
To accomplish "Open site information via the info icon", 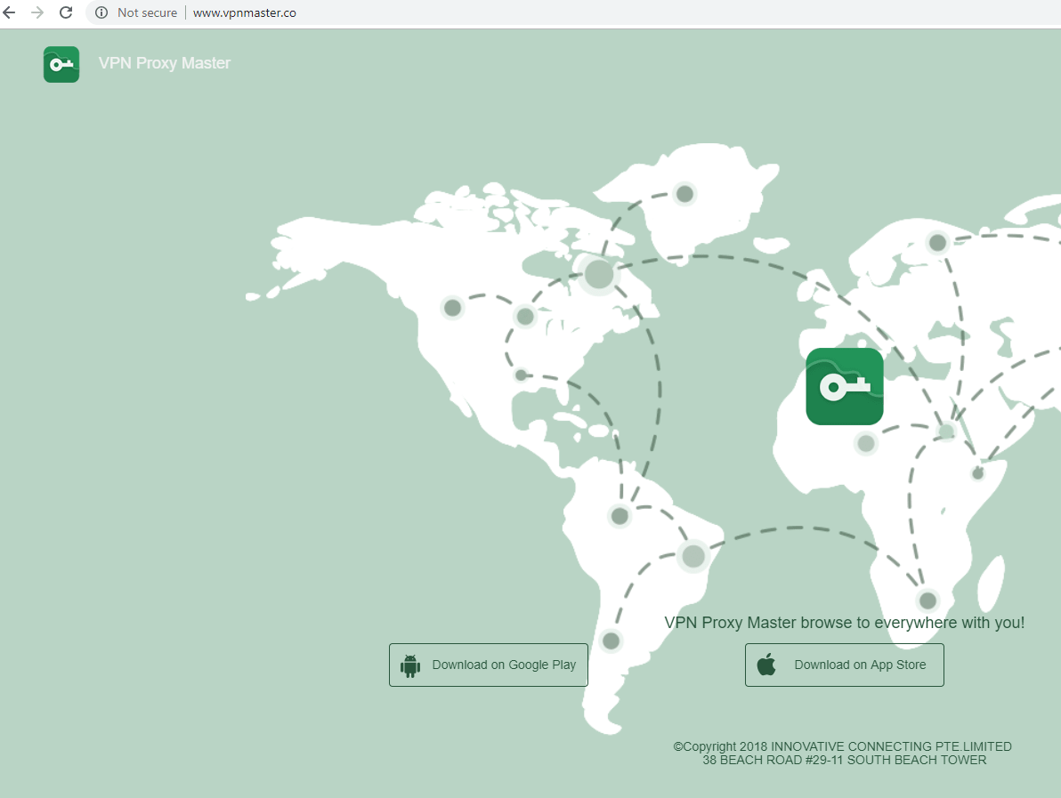I will (101, 12).
